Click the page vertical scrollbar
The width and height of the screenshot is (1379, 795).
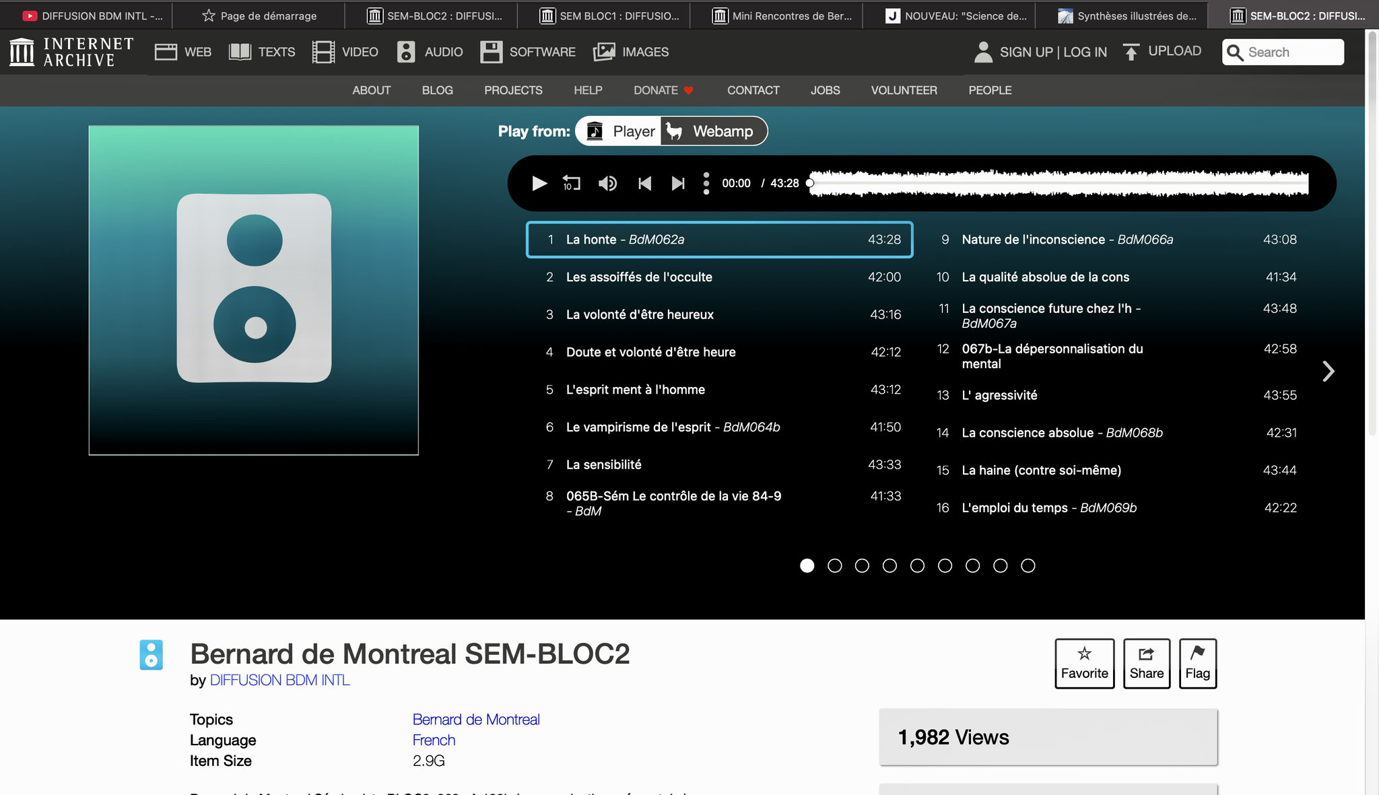click(1372, 233)
